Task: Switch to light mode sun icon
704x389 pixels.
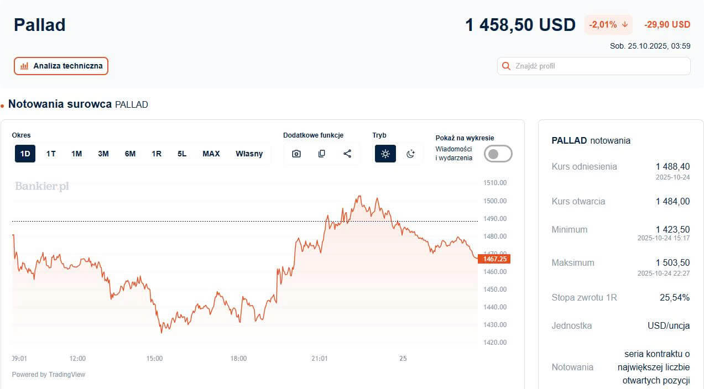Action: [385, 154]
